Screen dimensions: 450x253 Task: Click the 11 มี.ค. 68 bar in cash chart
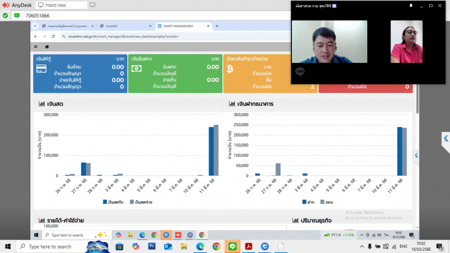(x=214, y=151)
